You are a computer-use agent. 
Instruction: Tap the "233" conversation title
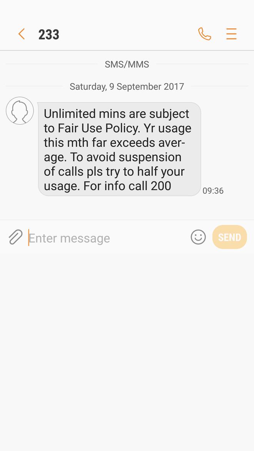pyautogui.click(x=48, y=35)
